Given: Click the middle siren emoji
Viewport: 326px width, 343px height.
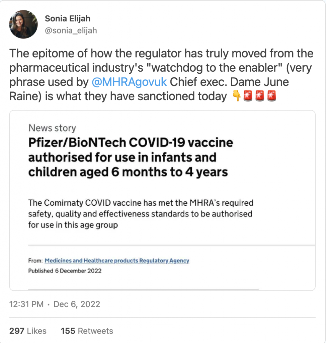Looking at the screenshot, I should tap(260, 96).
